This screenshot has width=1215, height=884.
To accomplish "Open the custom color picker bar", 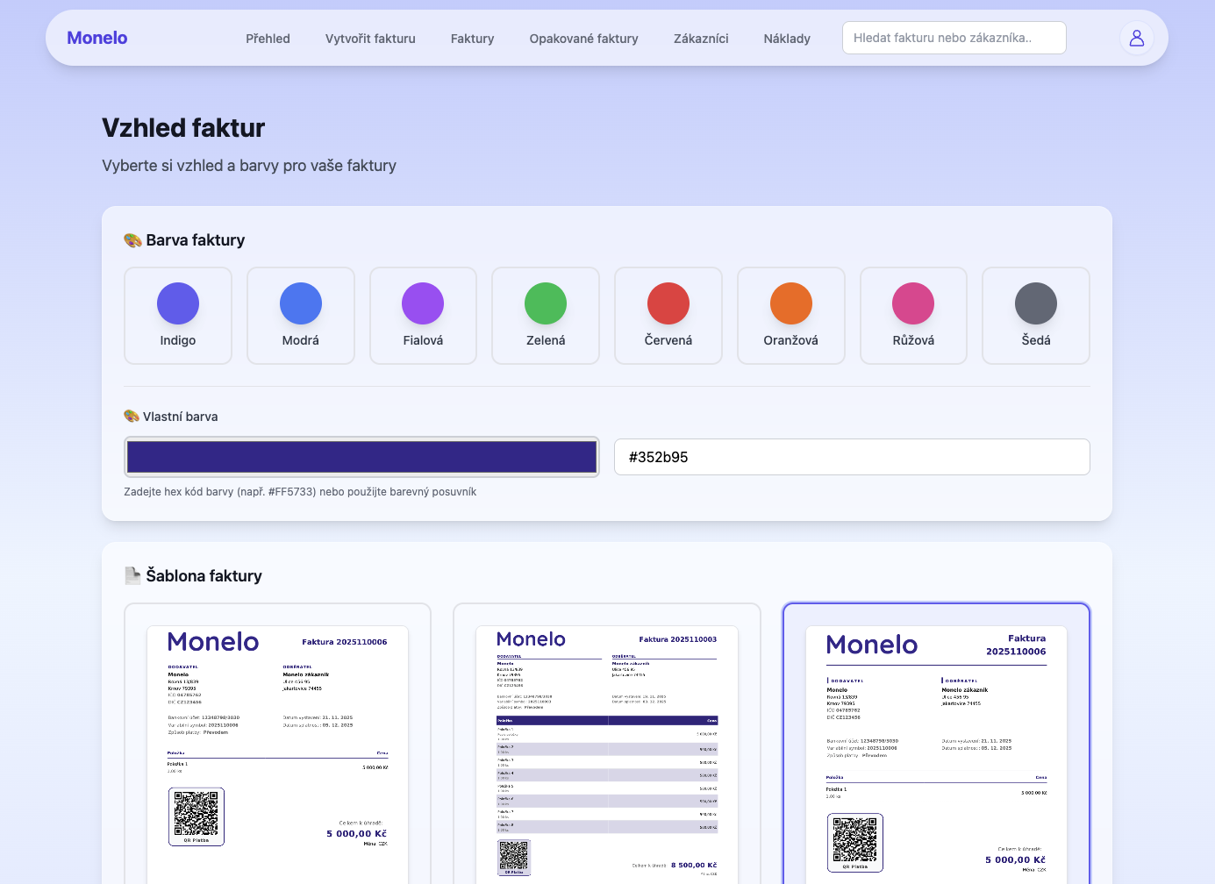I will (x=361, y=457).
